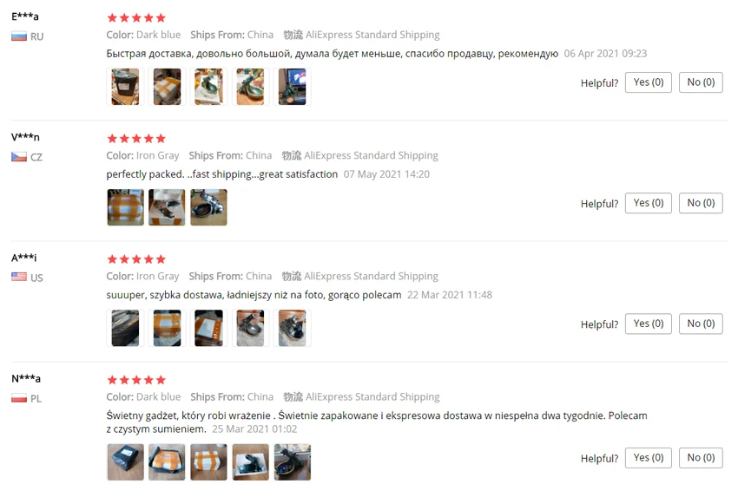Vote No on A***i's review

pos(701,324)
